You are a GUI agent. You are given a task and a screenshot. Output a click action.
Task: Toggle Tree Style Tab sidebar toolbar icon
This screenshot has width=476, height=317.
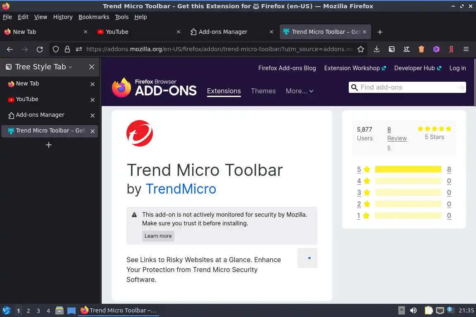[x=392, y=49]
